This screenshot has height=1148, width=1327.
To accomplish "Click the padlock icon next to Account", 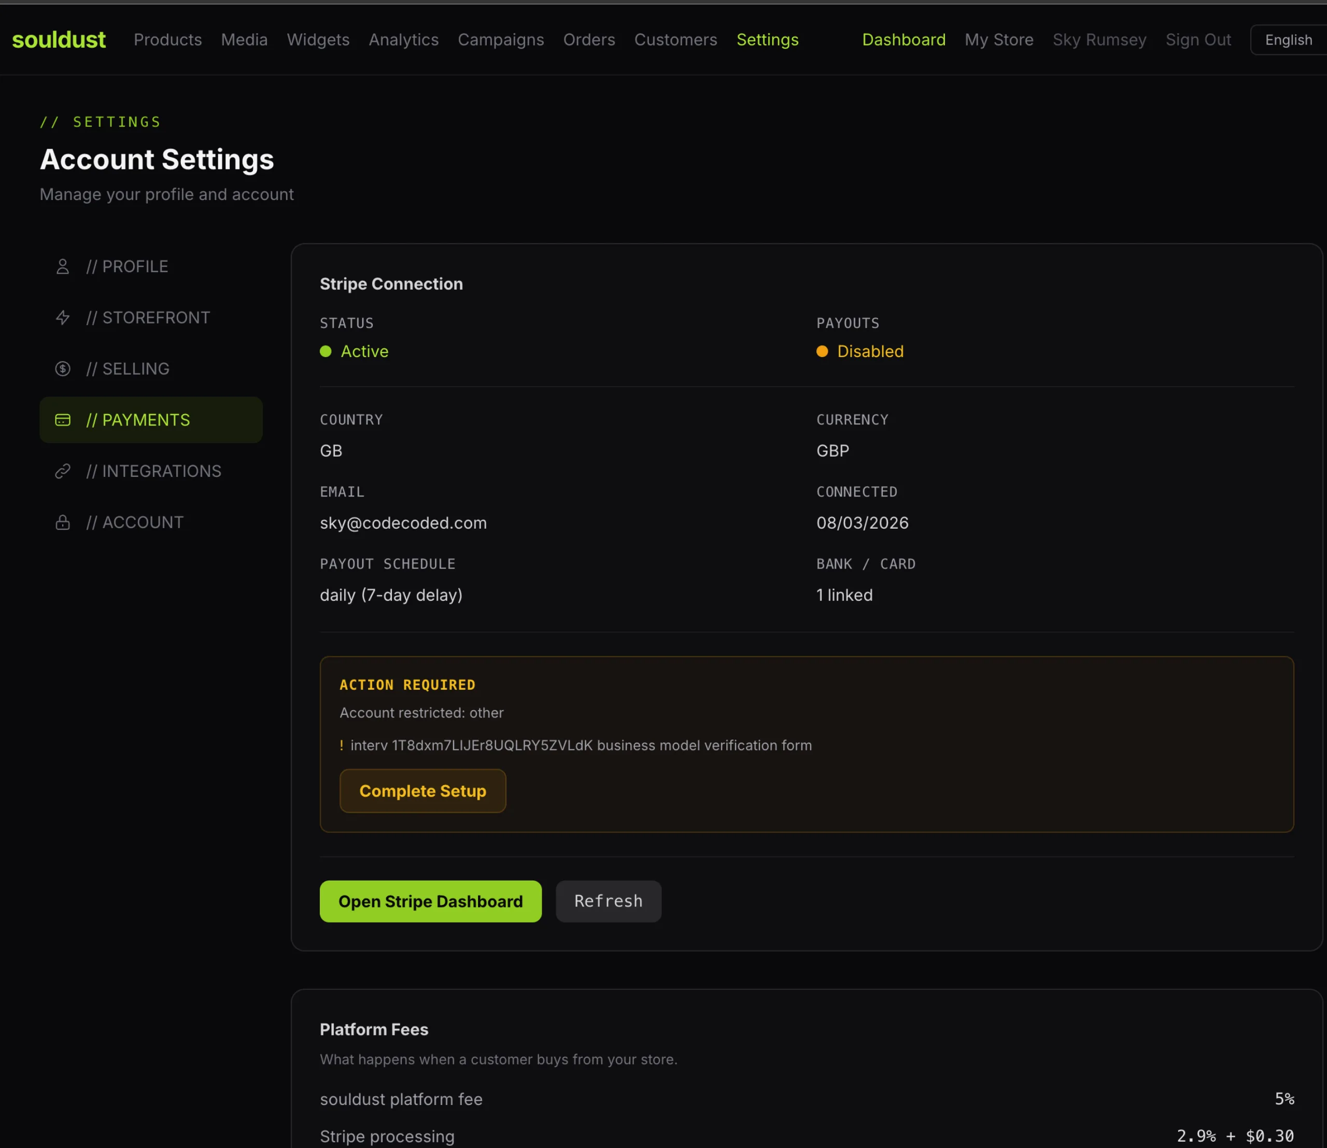I will (62, 522).
